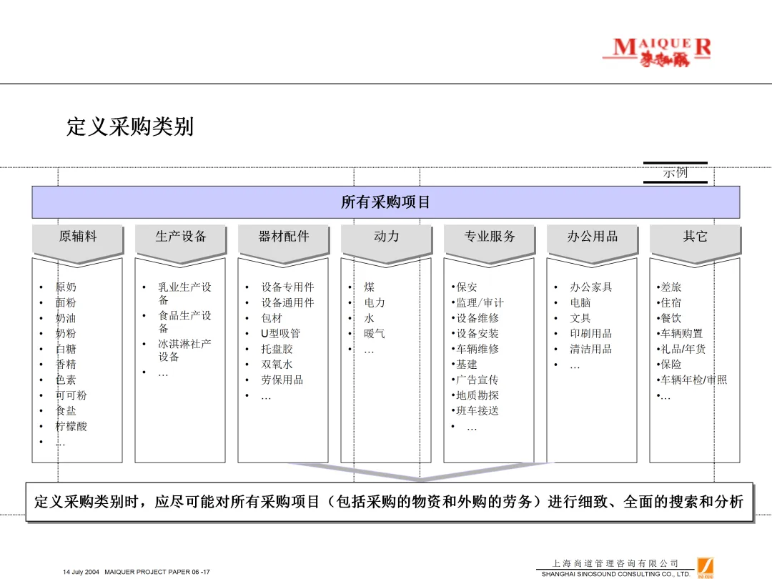This screenshot has width=772, height=579.
Task: Click the 差旅 item
Action: (x=671, y=287)
